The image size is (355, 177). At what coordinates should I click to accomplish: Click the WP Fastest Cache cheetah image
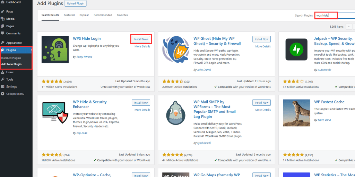click(296, 113)
